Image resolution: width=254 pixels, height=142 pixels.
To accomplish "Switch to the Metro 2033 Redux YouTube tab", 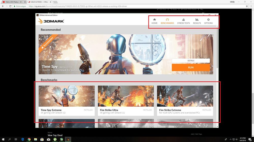I will [14, 2].
